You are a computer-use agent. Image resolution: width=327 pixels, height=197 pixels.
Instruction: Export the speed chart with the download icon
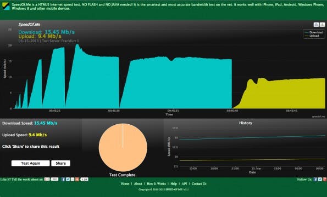(x=323, y=25)
